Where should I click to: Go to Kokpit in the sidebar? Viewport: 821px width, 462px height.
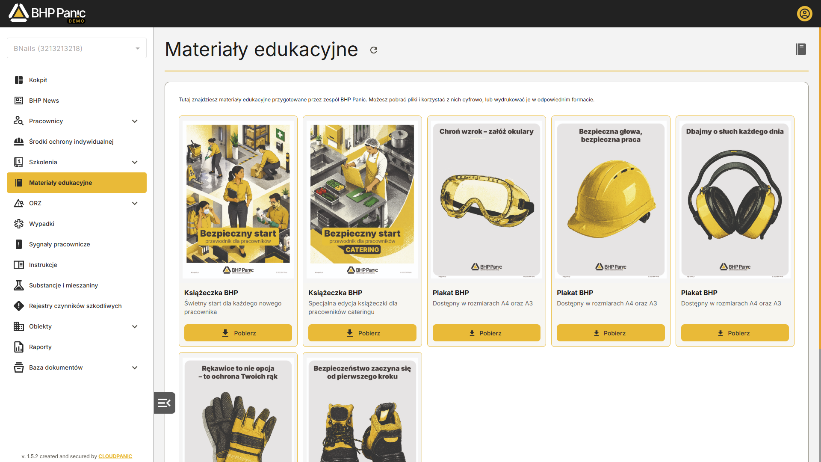(x=77, y=80)
